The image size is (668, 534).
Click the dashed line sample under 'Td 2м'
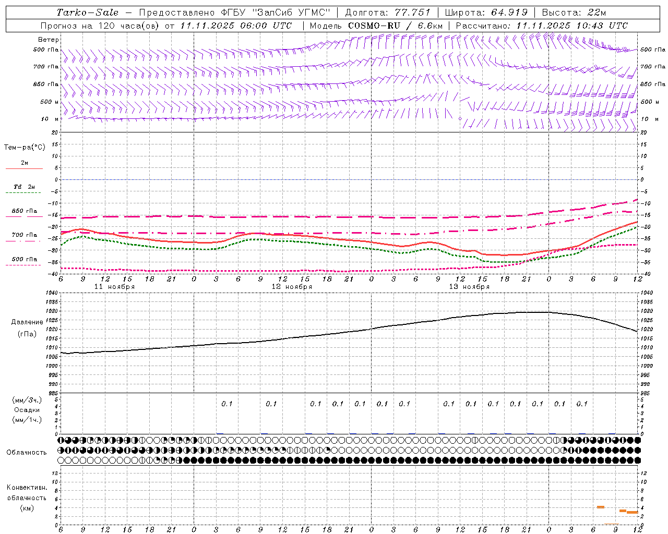point(24,193)
